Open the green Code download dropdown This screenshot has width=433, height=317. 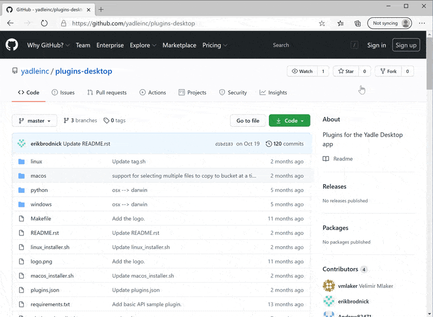pos(290,120)
